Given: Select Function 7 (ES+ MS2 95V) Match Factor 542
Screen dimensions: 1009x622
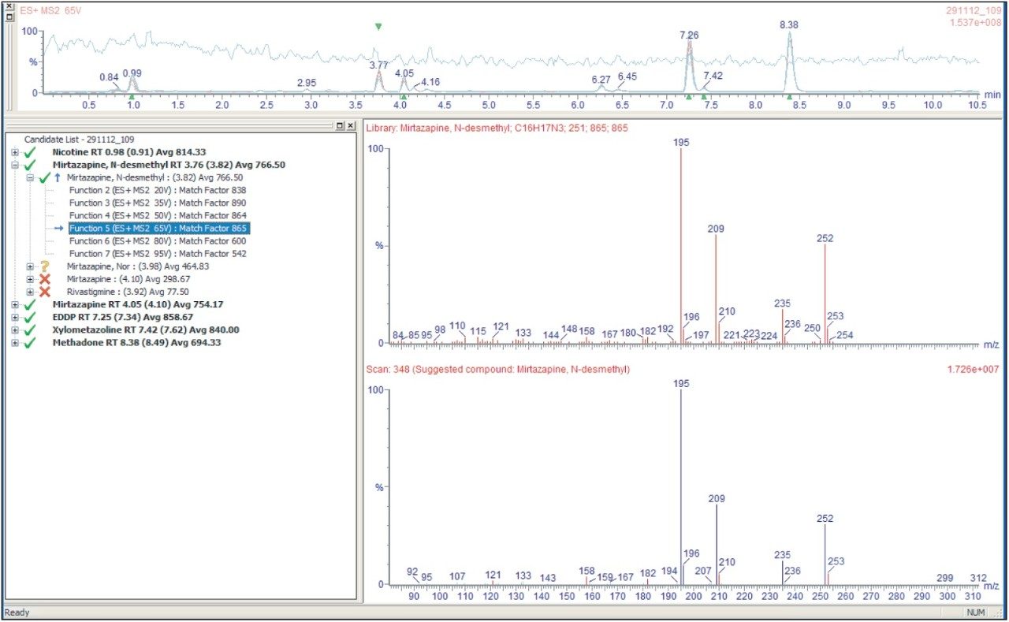Looking at the screenshot, I should [x=158, y=254].
